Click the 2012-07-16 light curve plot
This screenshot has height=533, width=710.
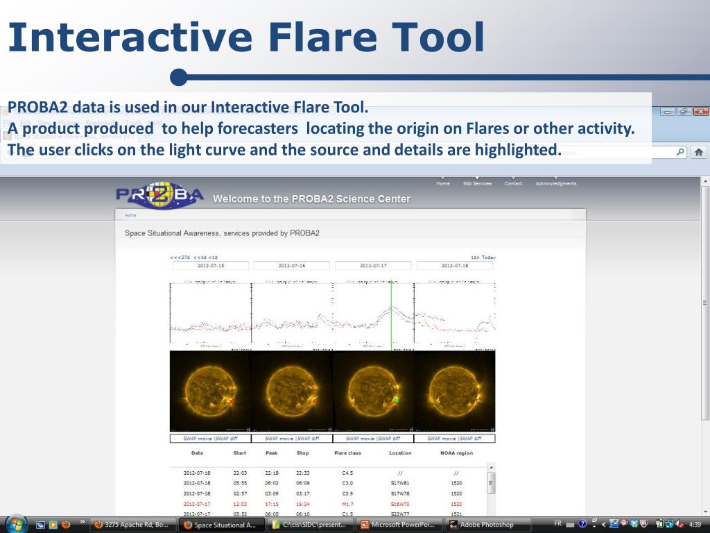pos(292,315)
